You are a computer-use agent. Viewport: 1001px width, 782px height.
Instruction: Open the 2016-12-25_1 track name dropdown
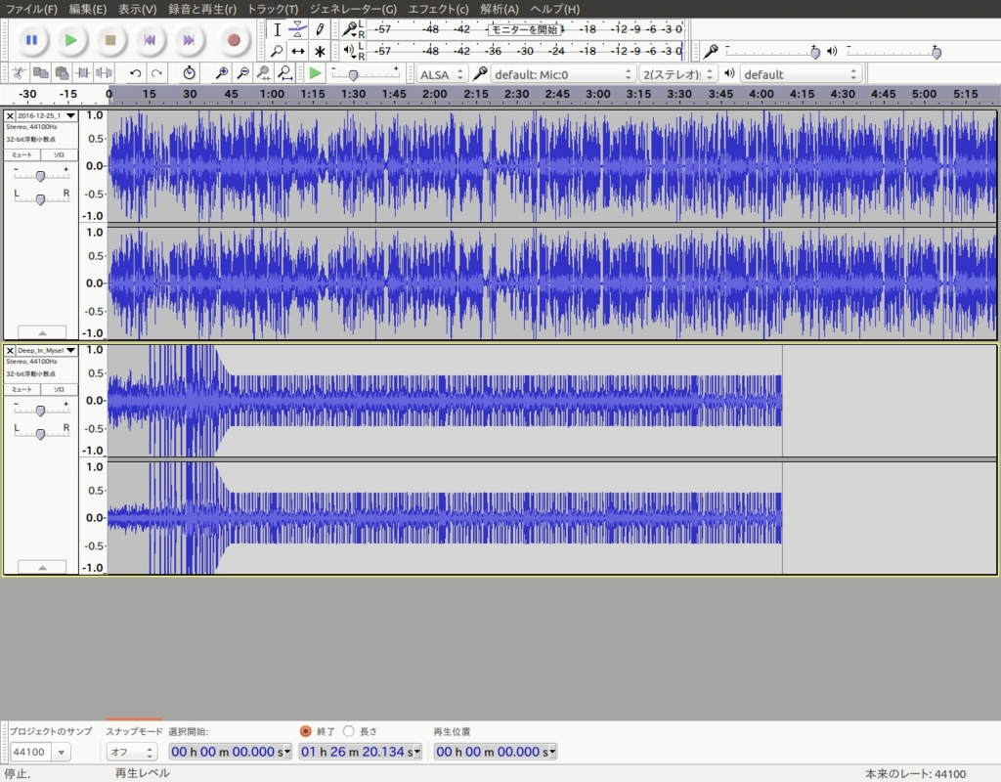point(47,115)
